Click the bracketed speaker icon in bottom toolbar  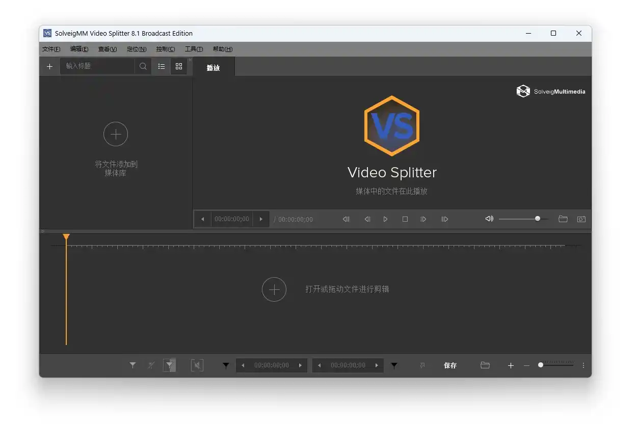point(197,365)
